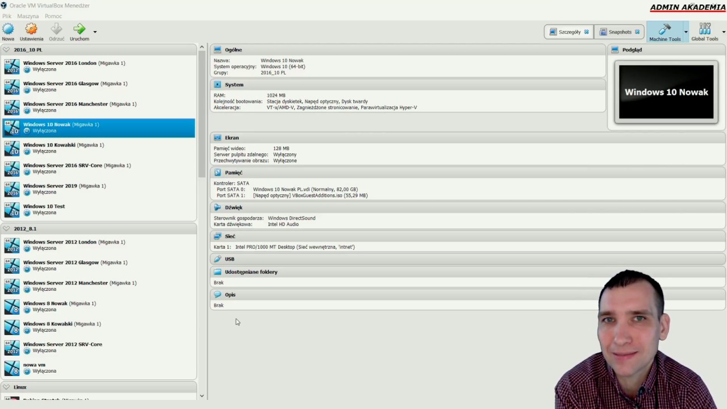Click the Ekran section monitor icon

coord(218,137)
